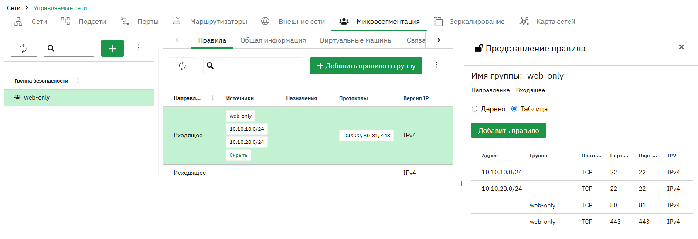Open the Зеркалирование tab

point(469,22)
